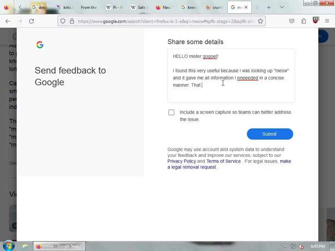Viewport: 335px width, 251px height.
Task: Click the misspelled word 'nneeeded'
Action: point(248,78)
